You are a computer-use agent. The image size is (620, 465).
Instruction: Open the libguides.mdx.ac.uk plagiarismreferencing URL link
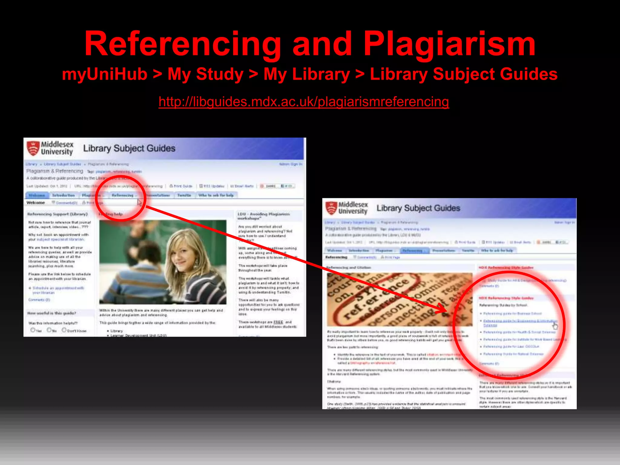[x=304, y=102]
